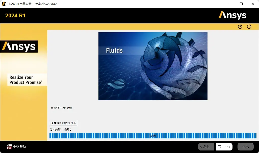The width and height of the screenshot is (259, 153).
Task: Click the Ansys logo in the left sidebar
Action: pyautogui.click(x=19, y=46)
